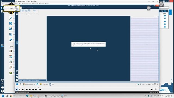Click the brush tool icon in background sidebar

point(11,18)
